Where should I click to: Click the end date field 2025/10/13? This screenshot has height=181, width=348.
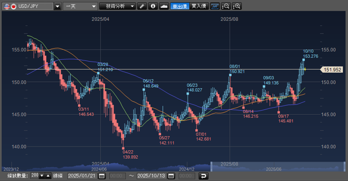pos(151,176)
